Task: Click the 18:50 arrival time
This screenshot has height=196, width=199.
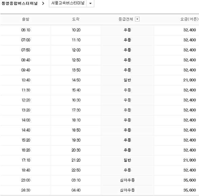Action: coord(76,130)
